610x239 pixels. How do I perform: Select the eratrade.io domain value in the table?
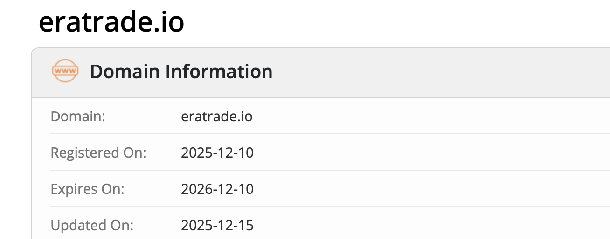pos(216,116)
